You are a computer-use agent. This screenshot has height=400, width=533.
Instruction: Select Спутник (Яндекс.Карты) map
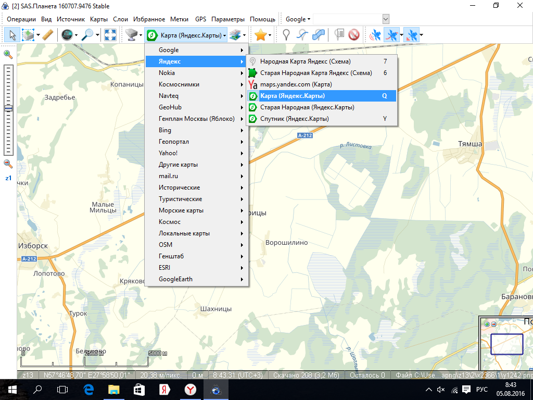point(322,119)
